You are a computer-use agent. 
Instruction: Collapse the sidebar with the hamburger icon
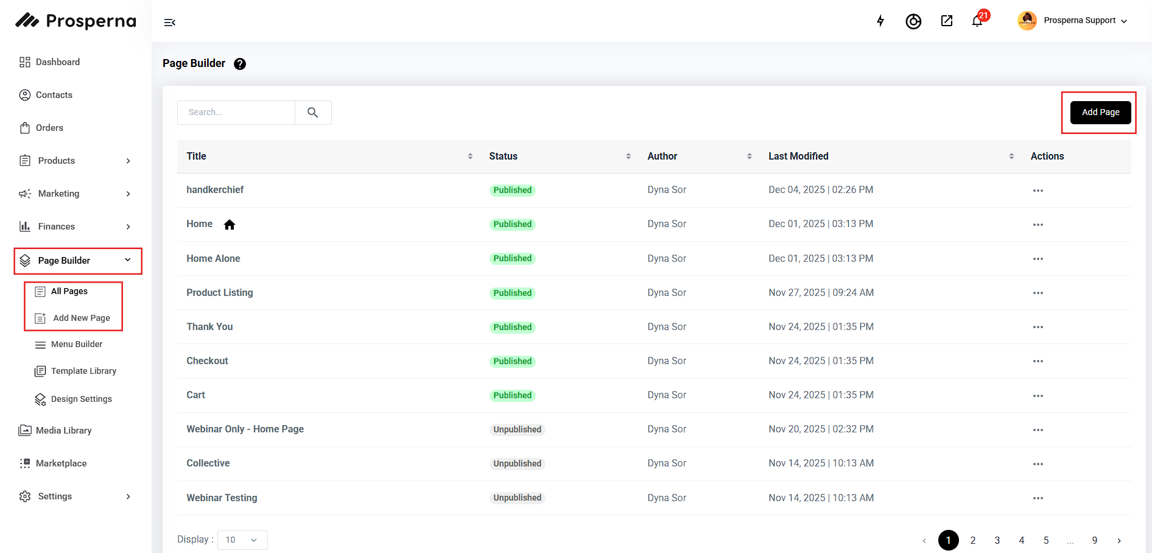[x=170, y=23]
